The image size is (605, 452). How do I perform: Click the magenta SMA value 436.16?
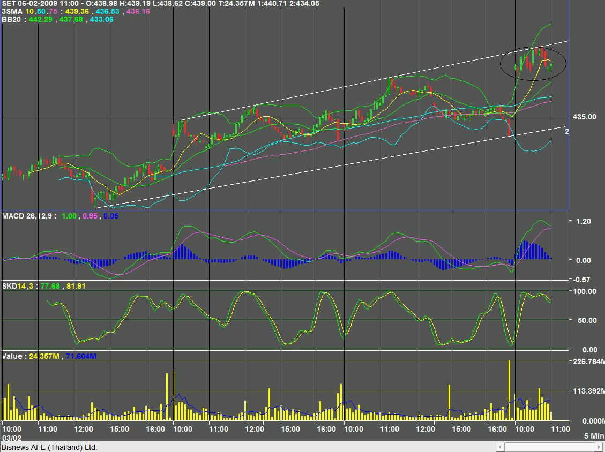pyautogui.click(x=138, y=12)
